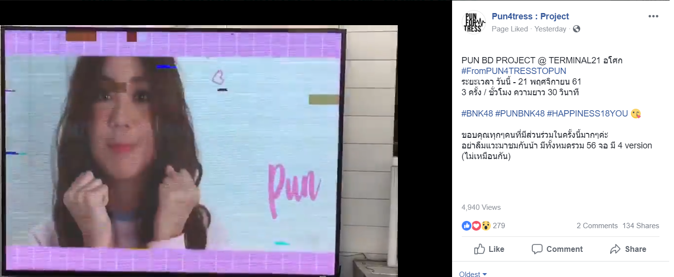
Task: Open the Pun4tress : Project page link
Action: [x=530, y=16]
